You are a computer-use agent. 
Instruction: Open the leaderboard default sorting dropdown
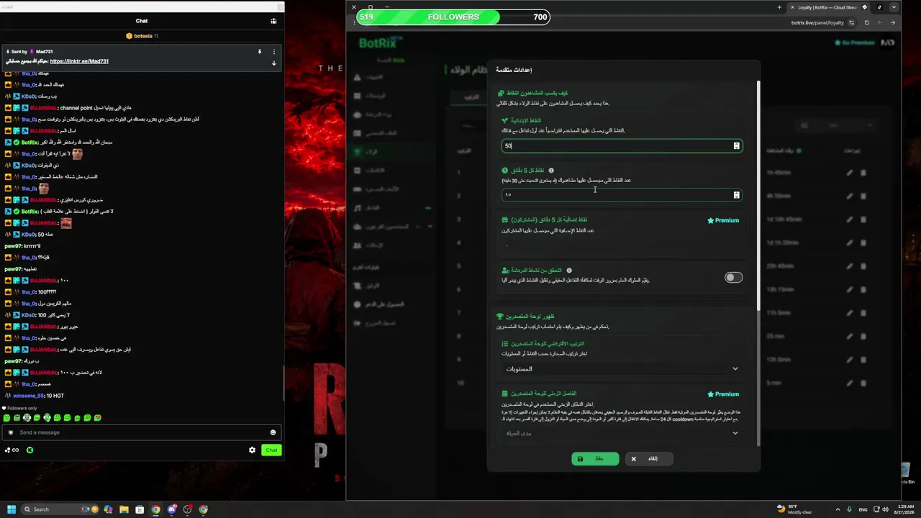(x=622, y=369)
